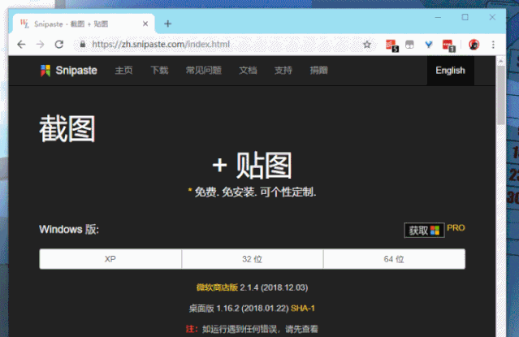Maximize the Chrome window
Image resolution: width=519 pixels, height=337 pixels.
click(465, 17)
